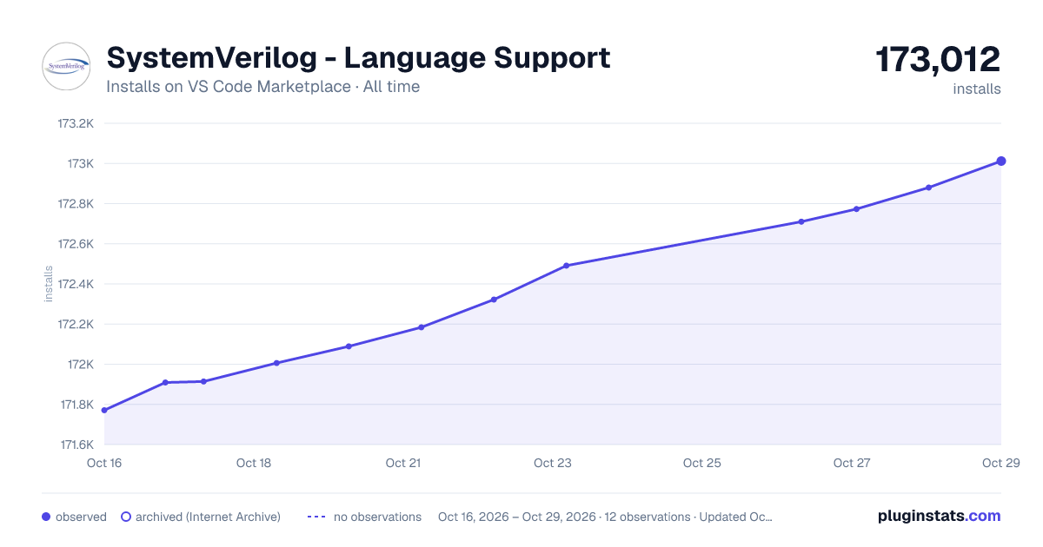Image resolution: width=1043 pixels, height=547 pixels.
Task: Select the data point near Oct 27
Action: pos(856,208)
